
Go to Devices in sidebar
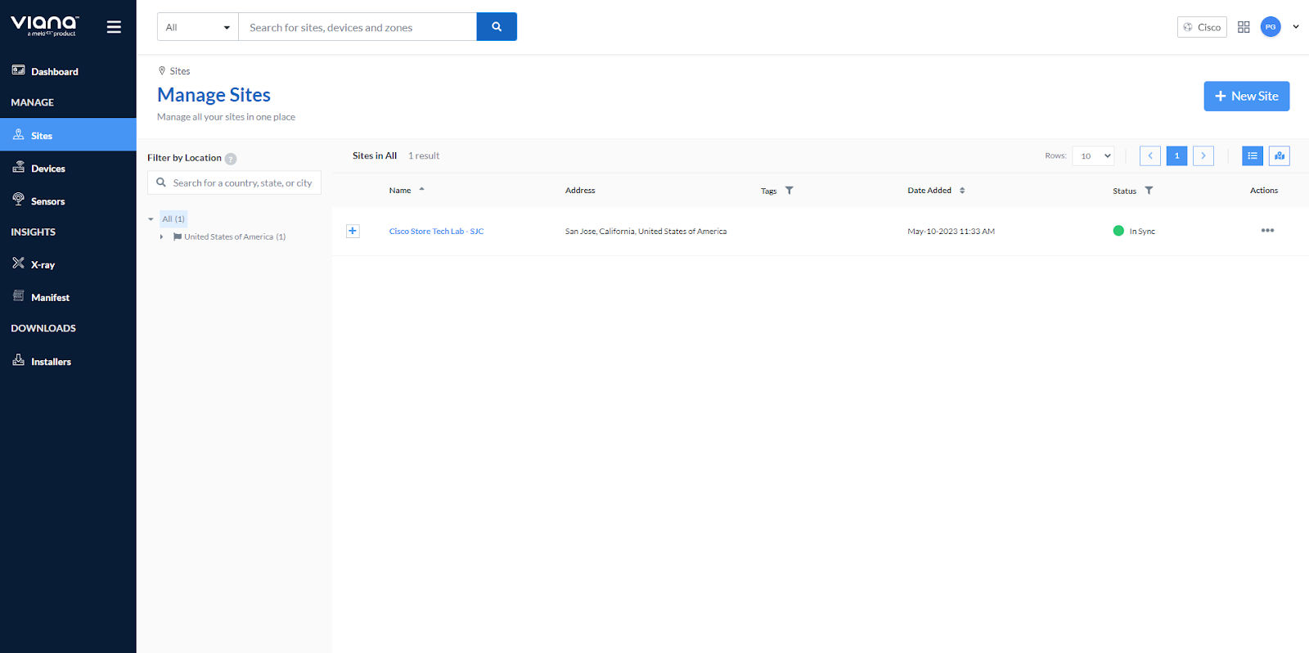47,169
